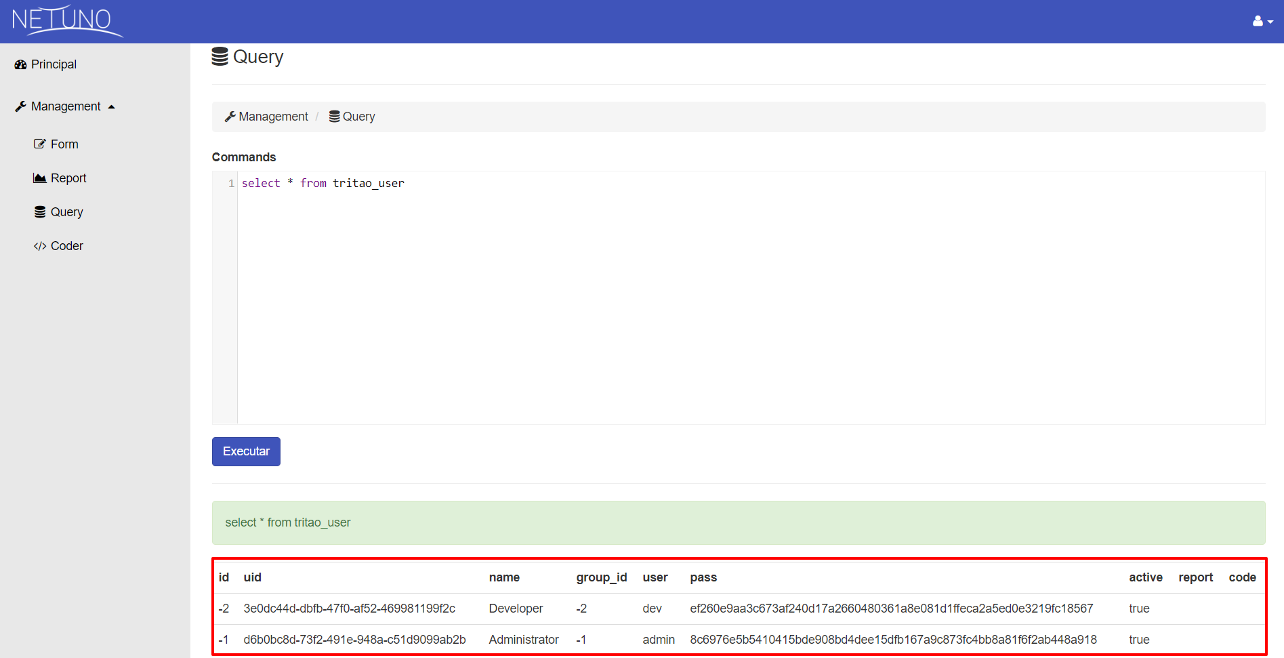This screenshot has height=658, width=1284.
Task: Click the 'group_id' column header
Action: coord(602,577)
